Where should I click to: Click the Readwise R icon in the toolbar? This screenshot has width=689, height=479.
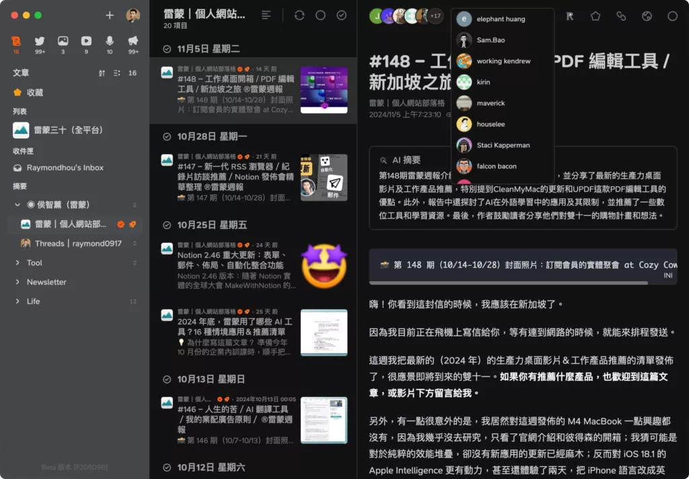[x=570, y=16]
